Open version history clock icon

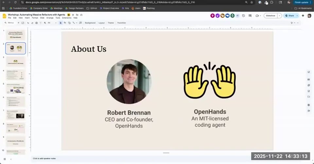click(243, 16)
